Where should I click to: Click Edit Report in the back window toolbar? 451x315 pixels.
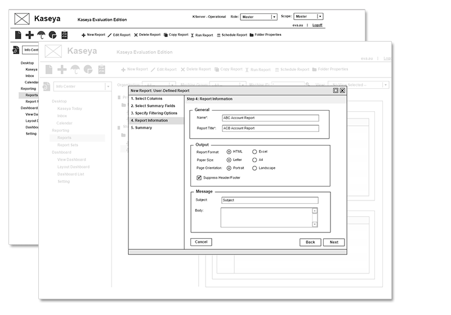[x=119, y=35]
